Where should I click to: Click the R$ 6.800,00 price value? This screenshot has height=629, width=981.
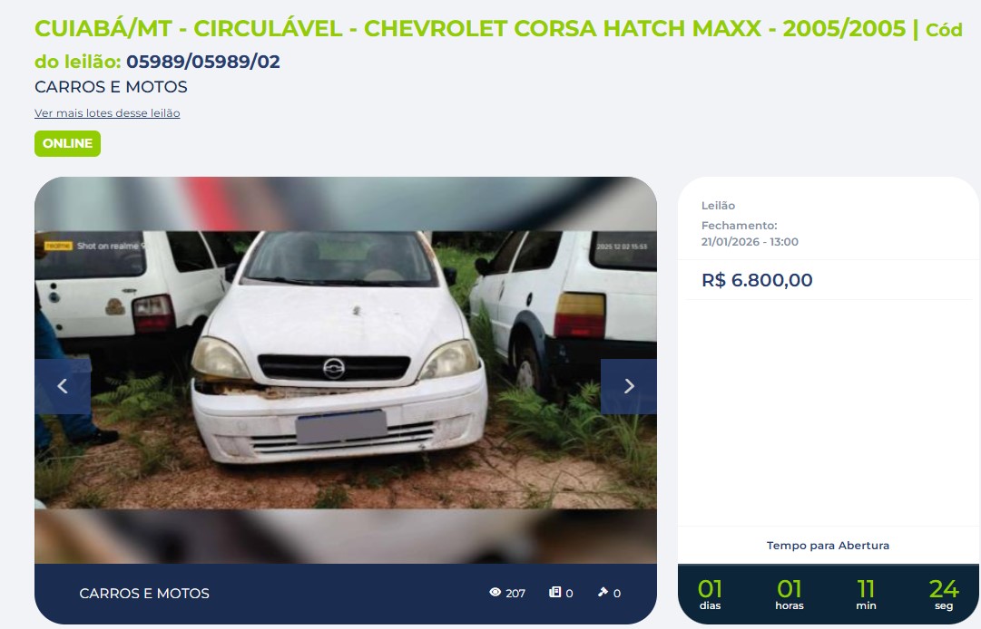(757, 280)
